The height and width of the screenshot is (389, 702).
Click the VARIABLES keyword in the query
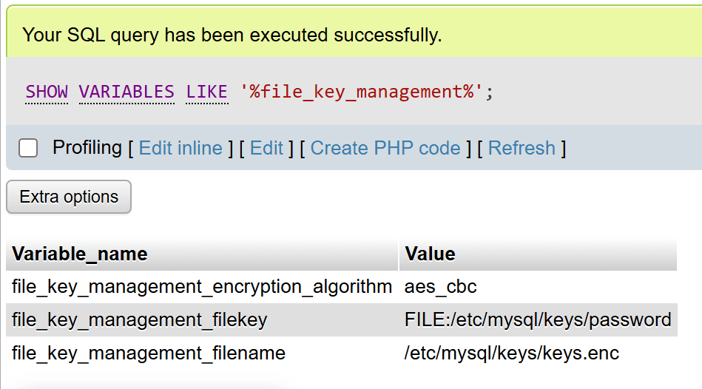pos(126,92)
